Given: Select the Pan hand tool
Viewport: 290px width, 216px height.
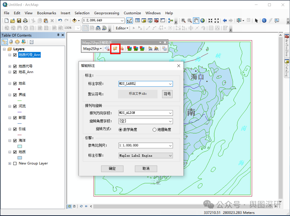Looking at the screenshot, I should pyautogui.click(x=196, y=20).
